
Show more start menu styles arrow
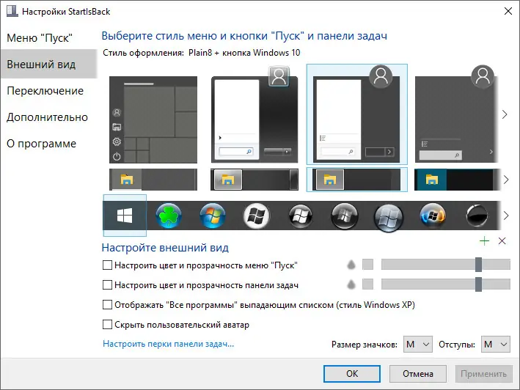point(505,114)
